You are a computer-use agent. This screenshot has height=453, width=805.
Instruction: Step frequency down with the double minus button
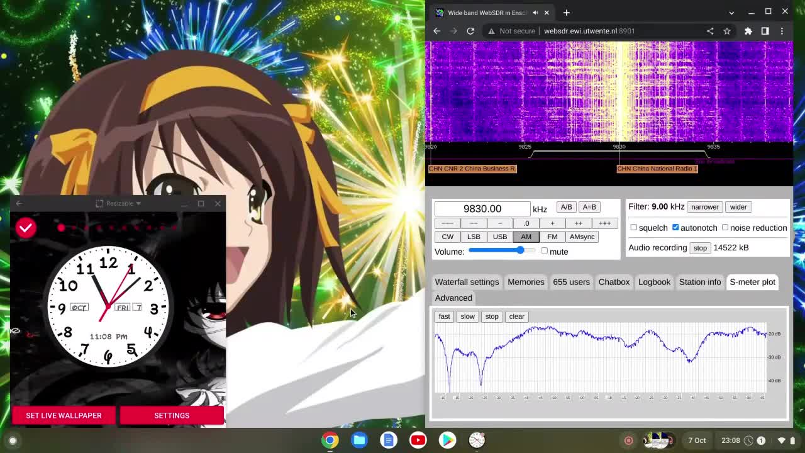point(474,223)
